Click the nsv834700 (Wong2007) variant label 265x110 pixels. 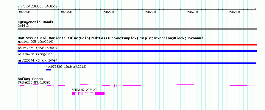click(x=36, y=54)
